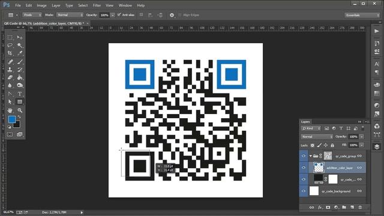Select the Paint Bucket tool
Image resolution: width=384 pixels, height=216 pixels.
tap(20, 77)
